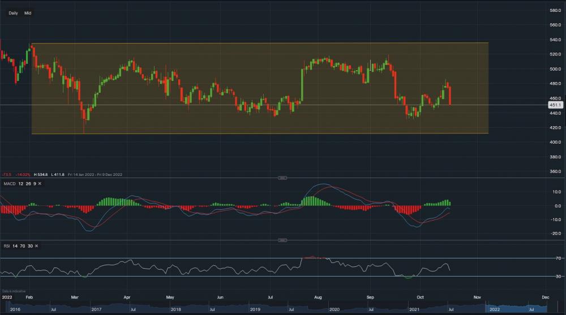Image resolution: width=566 pixels, height=315 pixels.
Task: Open RSI 14 70 30 indicator settings
Action: coord(18,246)
